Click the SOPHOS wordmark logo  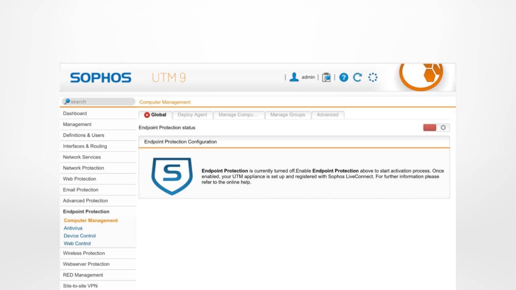pos(100,77)
